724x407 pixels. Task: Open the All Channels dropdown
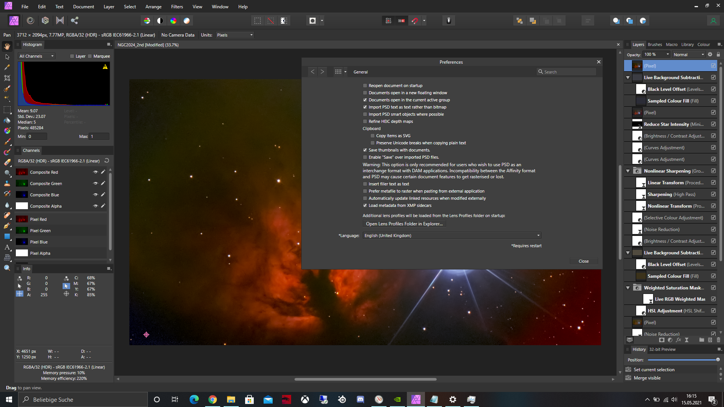(x=37, y=56)
